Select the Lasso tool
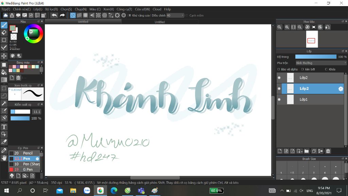348x196 pixels. tap(4, 96)
